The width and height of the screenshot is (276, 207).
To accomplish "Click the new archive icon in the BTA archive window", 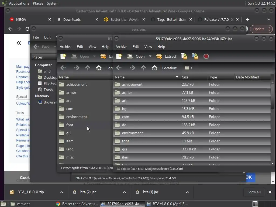I will tap(63, 56).
